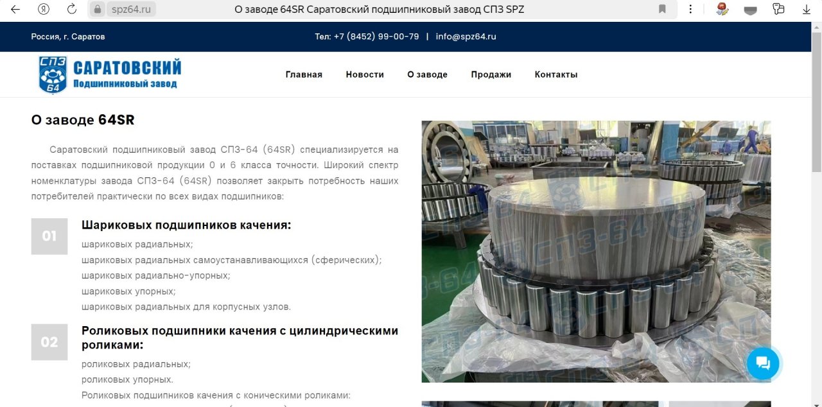The width and height of the screenshot is (822, 407).
Task: Reload the page with the refresh icon
Action: point(72,9)
